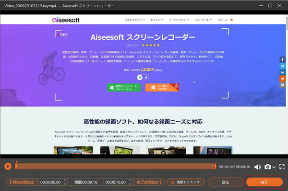Click the yellow star rating in the banner
Image resolution: width=288 pixels, height=191 pixels.
click(x=151, y=45)
